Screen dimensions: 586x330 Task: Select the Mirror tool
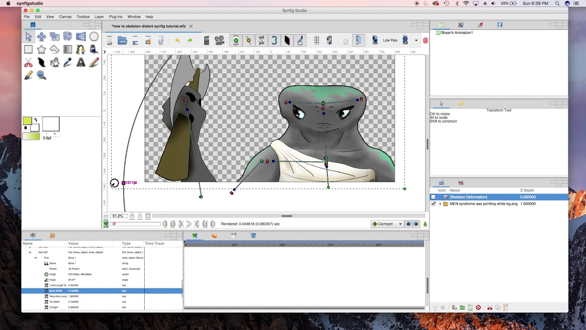(81, 37)
